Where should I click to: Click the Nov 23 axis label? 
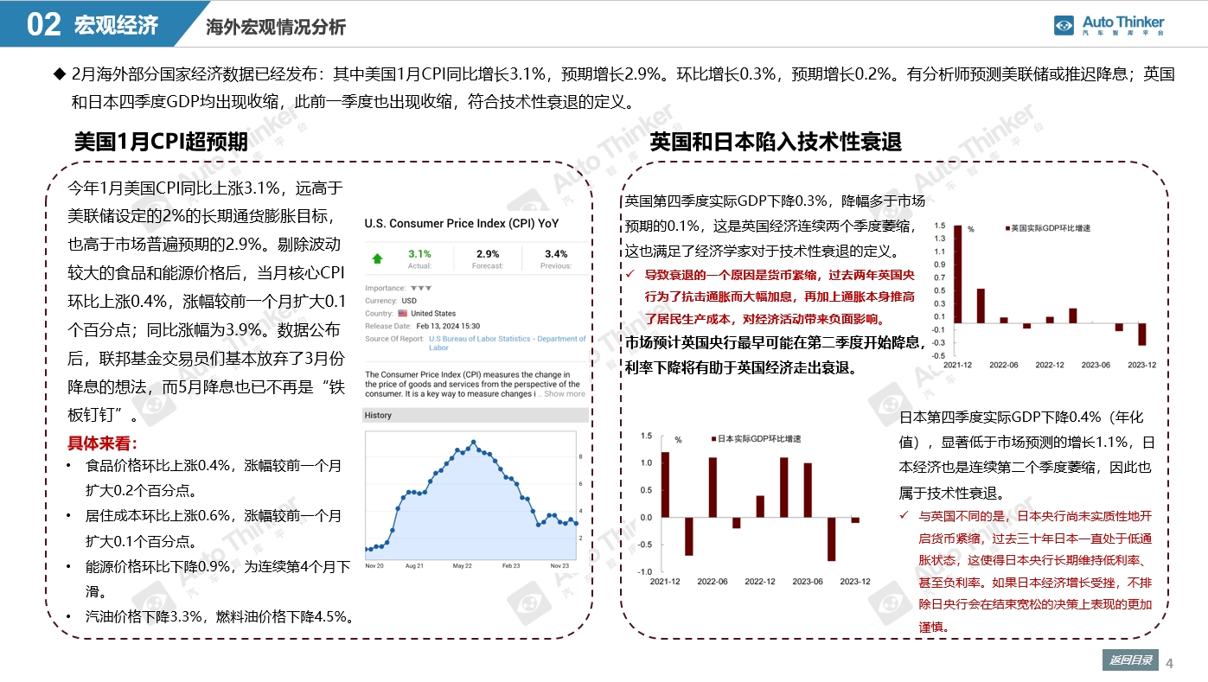[559, 566]
